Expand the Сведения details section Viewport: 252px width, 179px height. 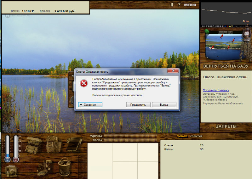click(90, 105)
